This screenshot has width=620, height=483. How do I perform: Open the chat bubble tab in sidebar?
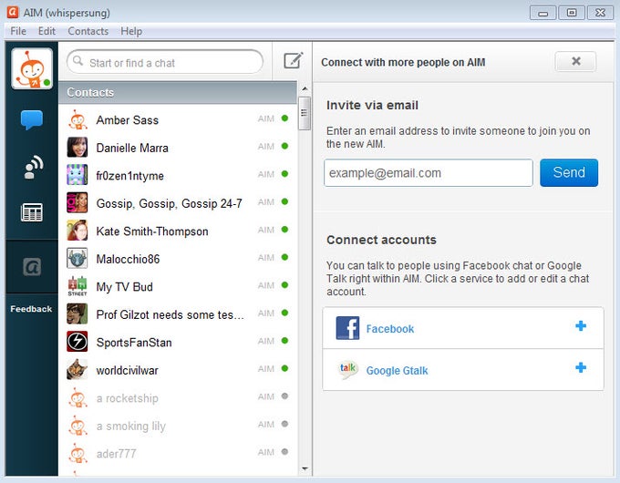click(x=32, y=119)
